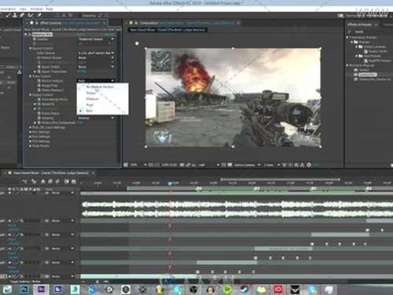Close the timeline composition tab
This screenshot has height=295, width=393.
93,173
